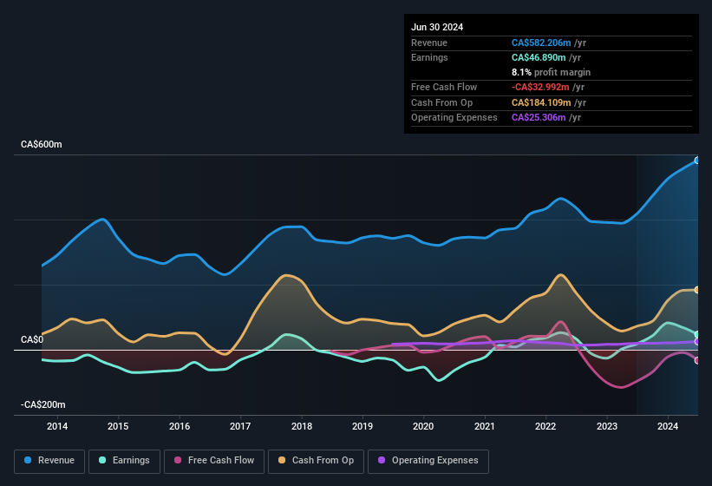Screen dimensions: 712x486
Task: Click the 2021 x-axis label
Action: point(485,426)
